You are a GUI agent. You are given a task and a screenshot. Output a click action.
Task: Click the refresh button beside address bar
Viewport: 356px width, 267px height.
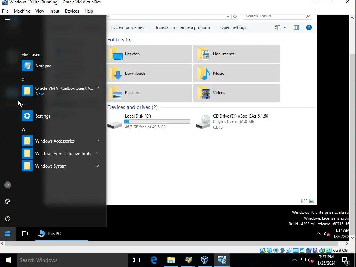(x=235, y=16)
